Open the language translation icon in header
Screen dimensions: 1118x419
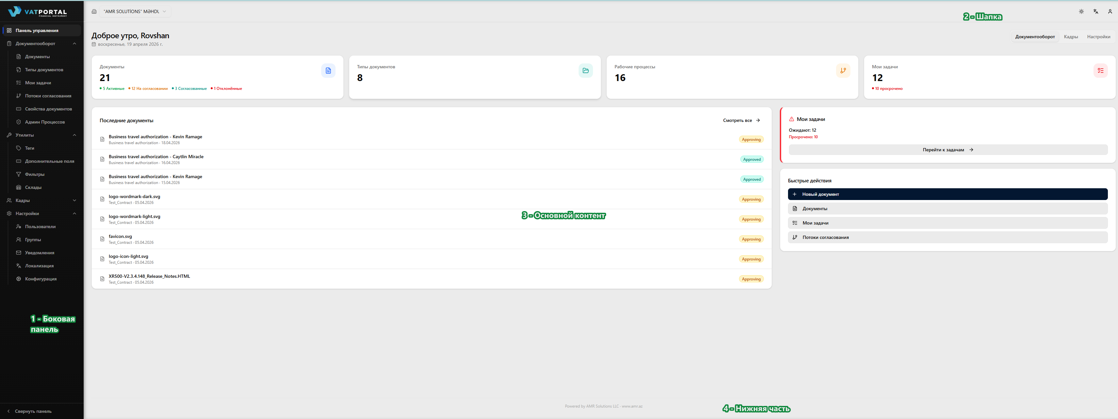(x=1095, y=12)
